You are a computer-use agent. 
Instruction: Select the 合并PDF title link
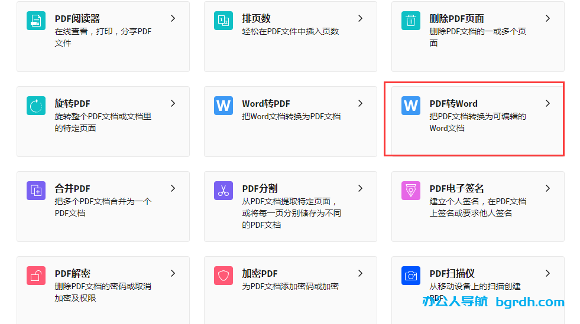[x=73, y=188]
